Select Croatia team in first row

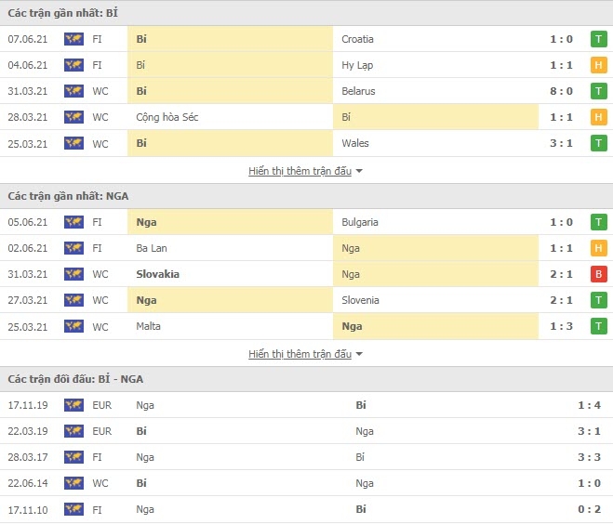pyautogui.click(x=357, y=39)
